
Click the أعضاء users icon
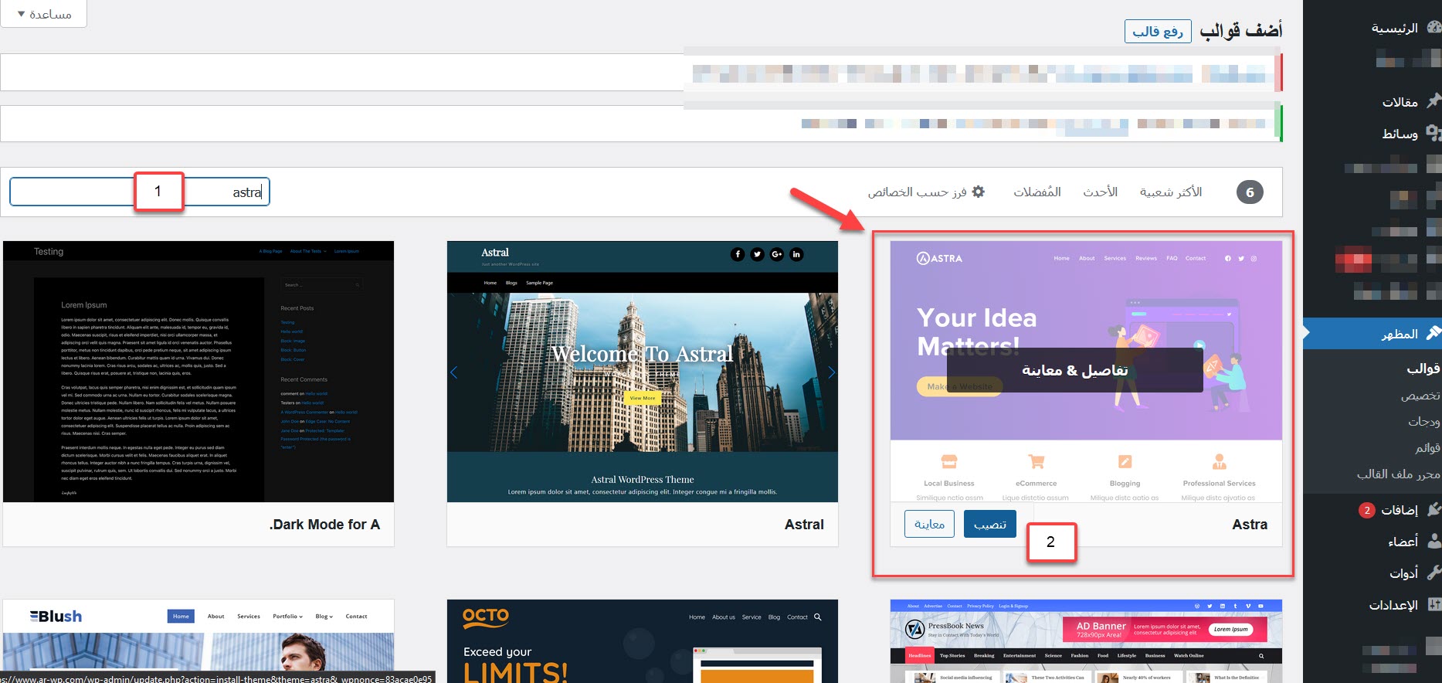(x=1434, y=541)
